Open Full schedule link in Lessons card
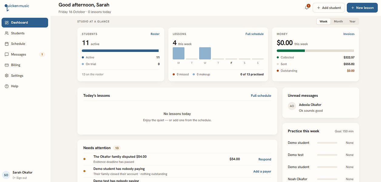Image resolution: width=381 pixels, height=182 pixels. pos(255,34)
